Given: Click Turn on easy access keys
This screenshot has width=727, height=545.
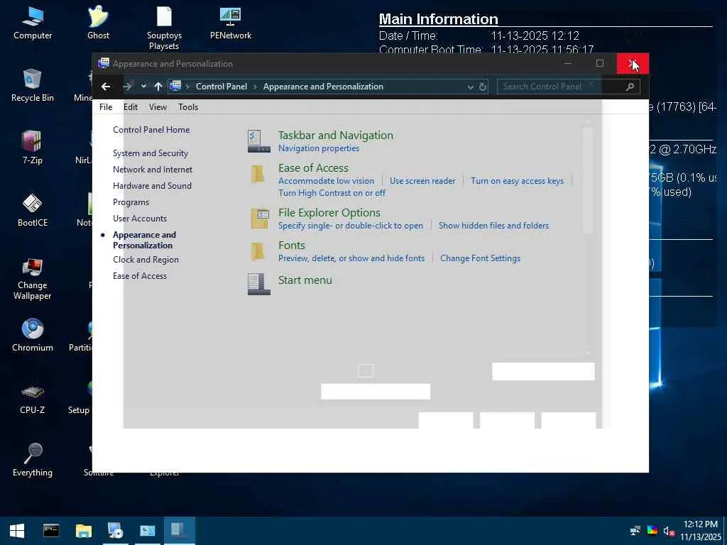Looking at the screenshot, I should coord(517,181).
